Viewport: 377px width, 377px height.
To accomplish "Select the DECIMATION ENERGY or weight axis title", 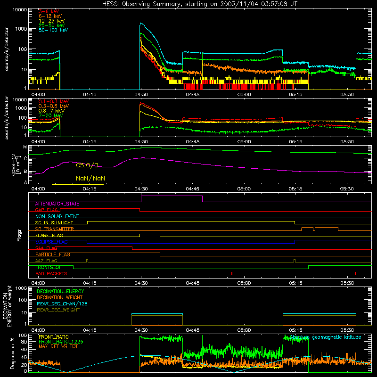I will (7, 306).
